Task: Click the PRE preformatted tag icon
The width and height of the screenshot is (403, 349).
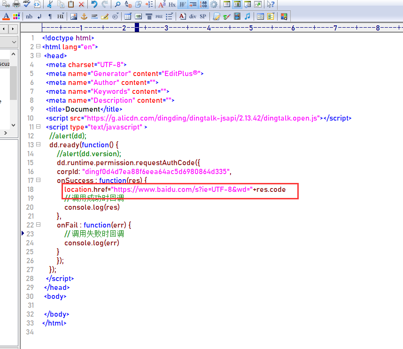Action: pos(159,16)
